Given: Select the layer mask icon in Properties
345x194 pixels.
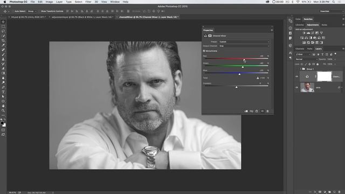Looking at the screenshot, I should [x=210, y=36].
